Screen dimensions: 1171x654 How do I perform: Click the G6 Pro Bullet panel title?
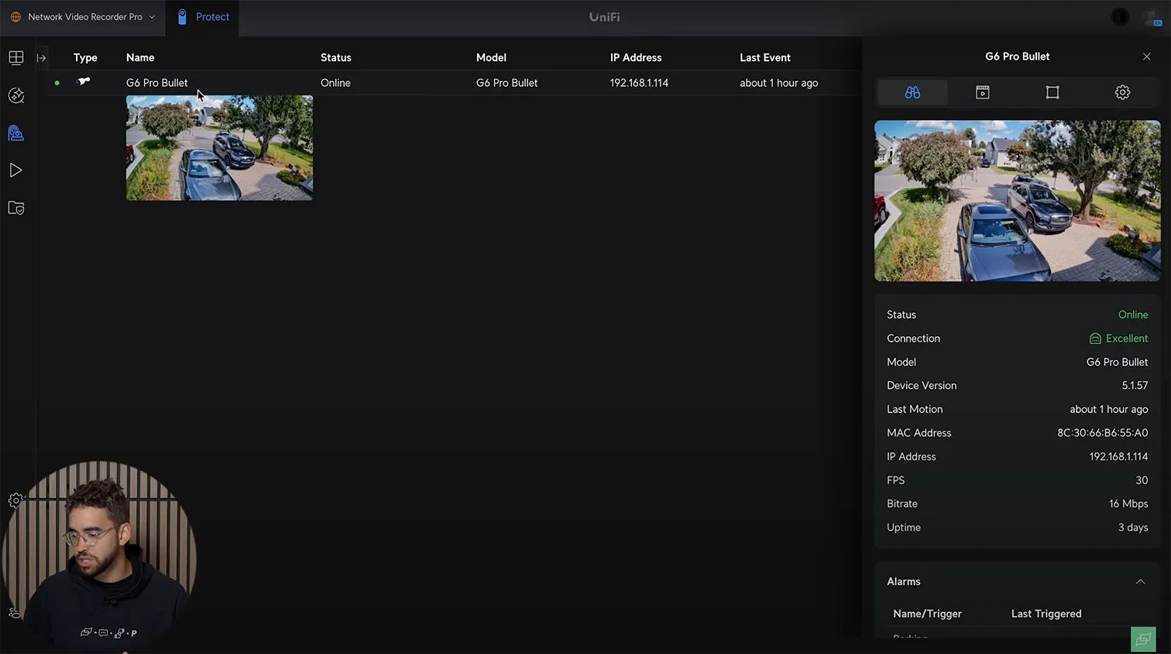1018,57
